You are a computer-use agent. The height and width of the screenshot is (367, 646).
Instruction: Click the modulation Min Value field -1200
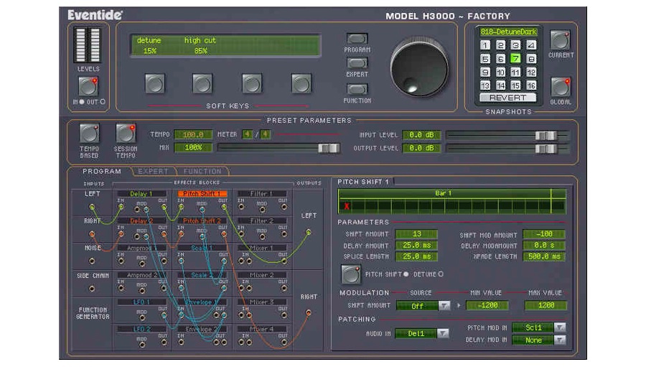coord(487,305)
